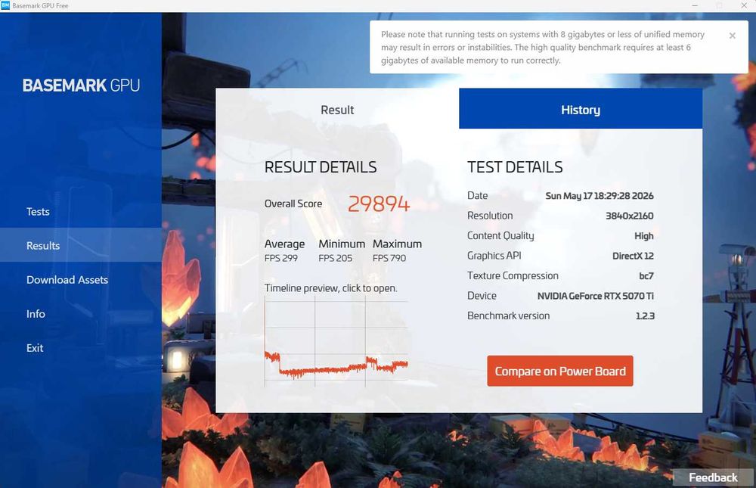This screenshot has width=756, height=488.
Task: Click the overall score value 29894
Action: [x=379, y=204]
